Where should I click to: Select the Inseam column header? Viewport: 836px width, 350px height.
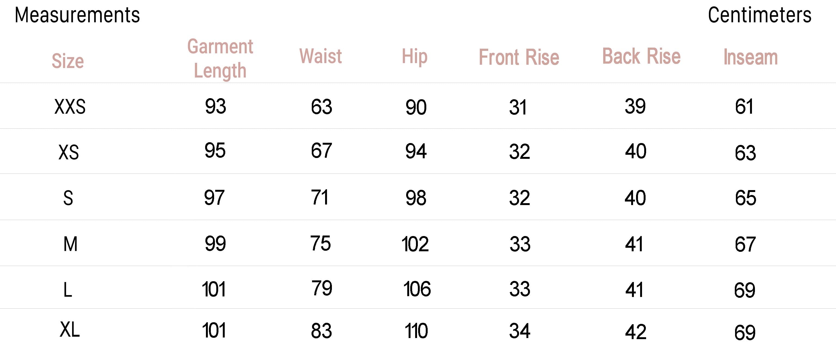(750, 57)
